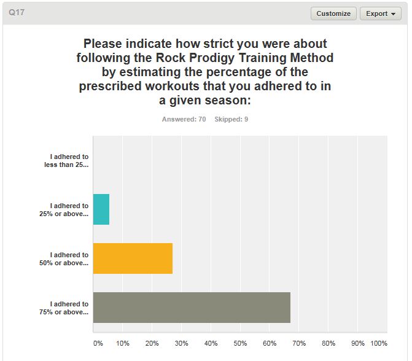This screenshot has width=412, height=361.
Task: Click the 90% axis tick label
Action: point(358,343)
